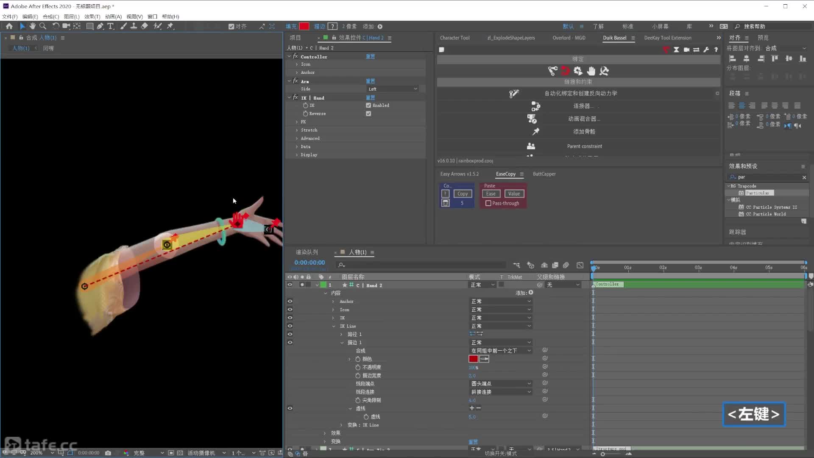
Task: Toggle motion blur icon in timeline
Action: 566,265
